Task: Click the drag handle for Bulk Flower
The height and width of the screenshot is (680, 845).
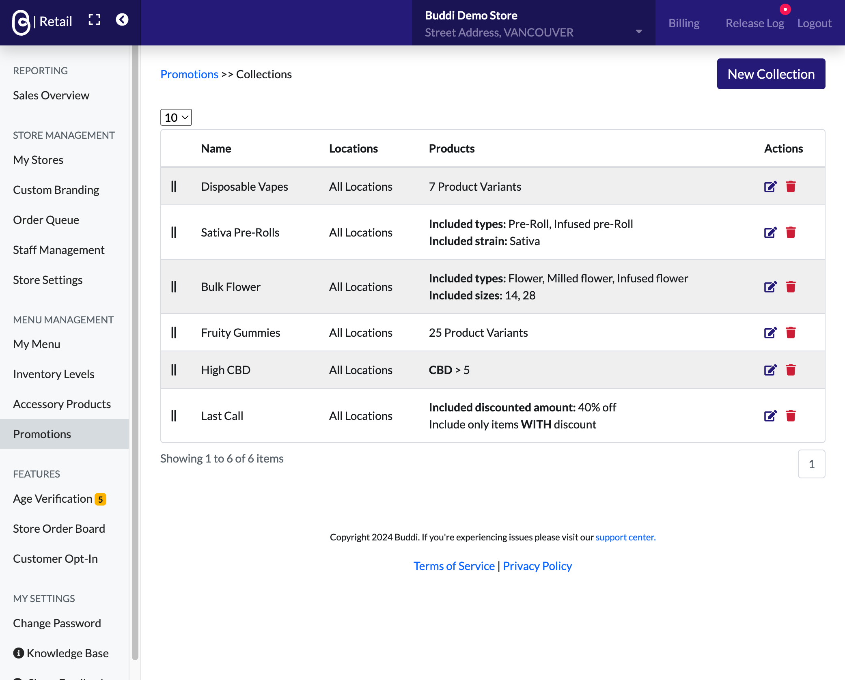Action: (174, 287)
